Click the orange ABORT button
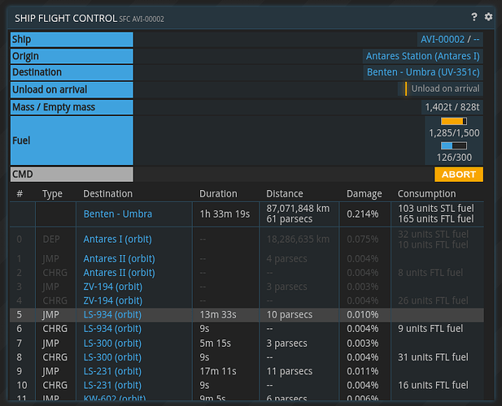Viewport: 502px width, 406px height. coord(458,175)
